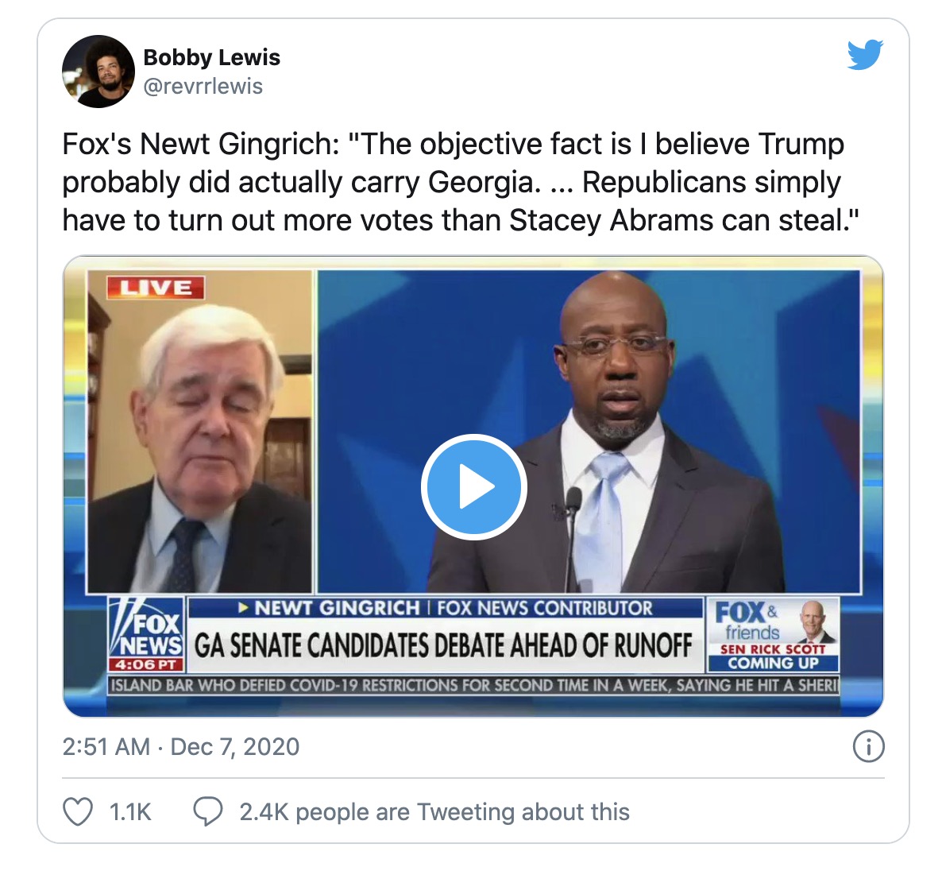The height and width of the screenshot is (871, 942).
Task: Play the embedded Fox News video
Action: [x=474, y=486]
